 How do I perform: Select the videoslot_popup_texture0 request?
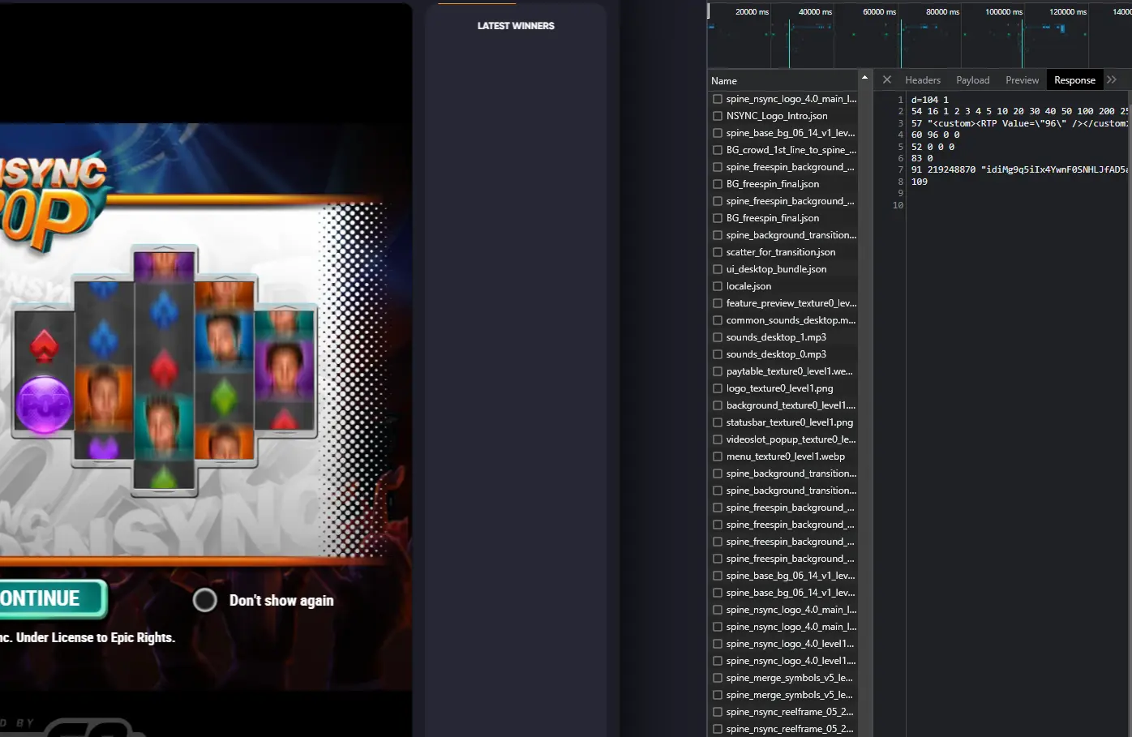click(x=791, y=439)
